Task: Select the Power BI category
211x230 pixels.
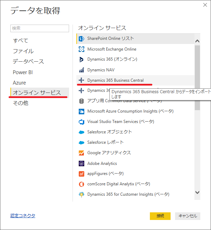Action: coord(40,72)
